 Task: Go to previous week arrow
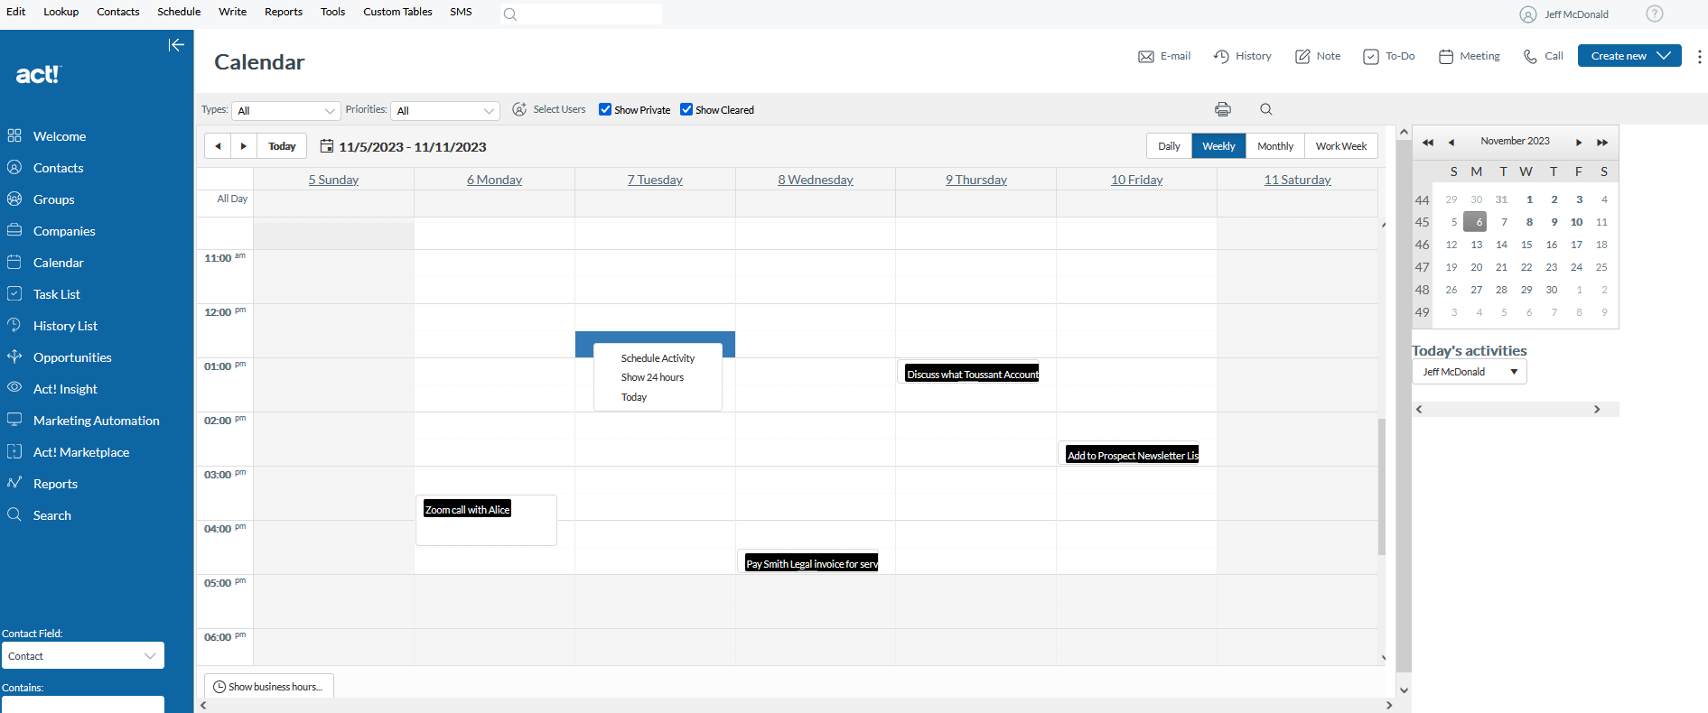tap(218, 146)
